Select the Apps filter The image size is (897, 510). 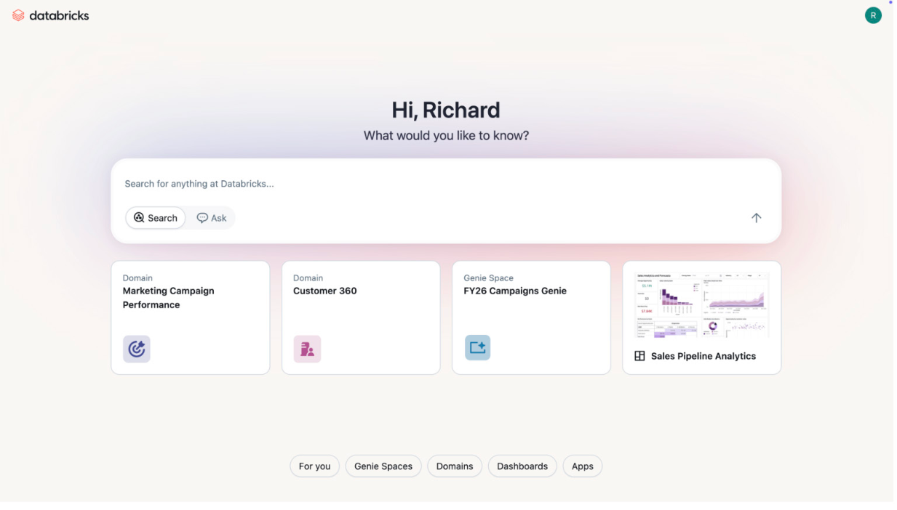(x=583, y=466)
